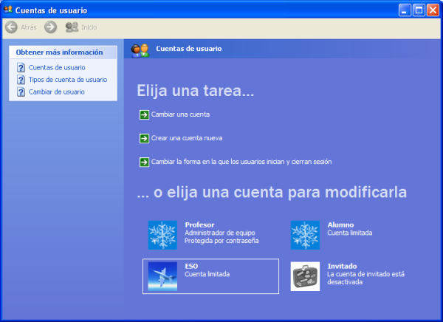This screenshot has width=443, height=322.
Task: Click green arrow beside Cambiar la forma de sesión
Action: [x=144, y=162]
